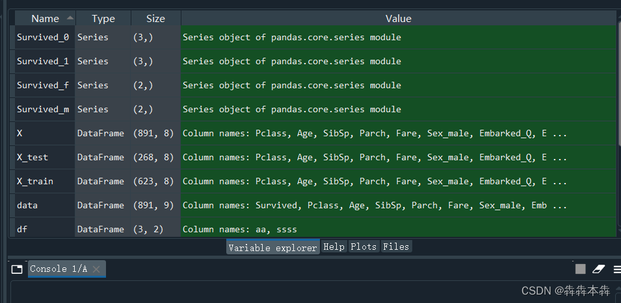Select the X_train variable row
Viewport: 621px width, 303px height.
[x=313, y=181]
